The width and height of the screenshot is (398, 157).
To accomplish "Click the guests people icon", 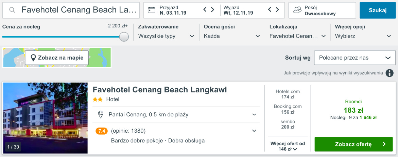I will (x=297, y=10).
